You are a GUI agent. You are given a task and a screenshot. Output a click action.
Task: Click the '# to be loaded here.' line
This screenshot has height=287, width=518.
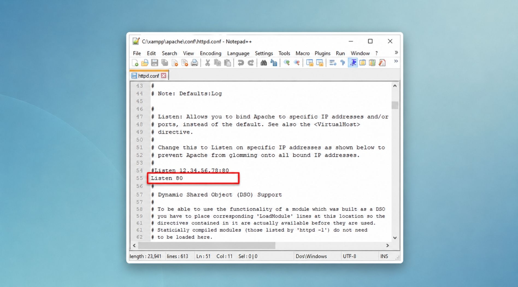coord(182,237)
